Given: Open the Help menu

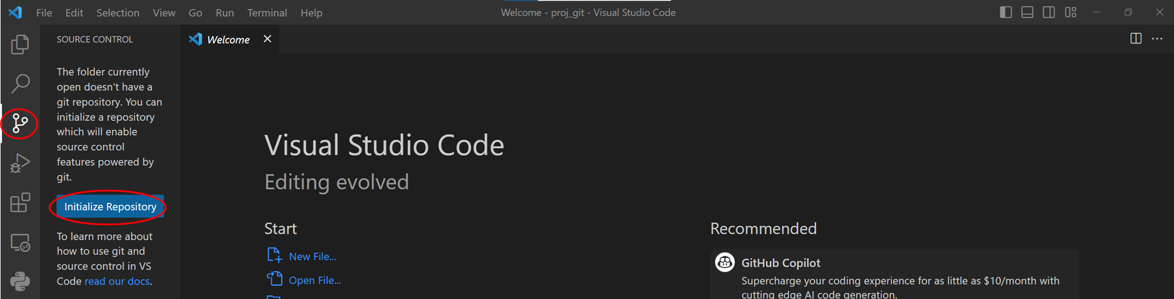Looking at the screenshot, I should tap(312, 12).
